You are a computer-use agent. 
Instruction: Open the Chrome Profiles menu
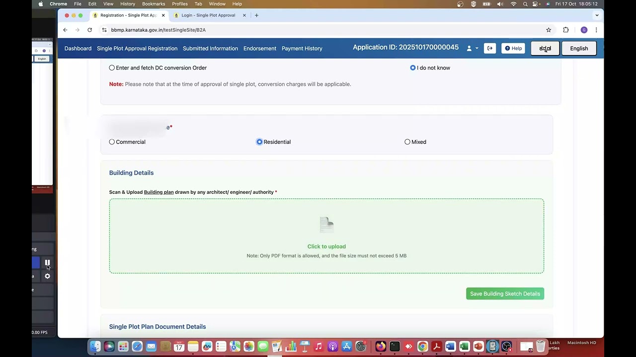(x=180, y=4)
